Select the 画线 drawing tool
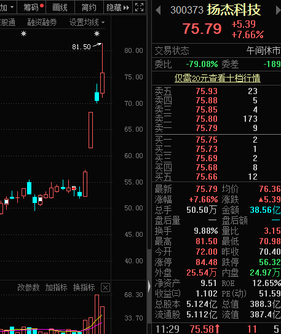 (60, 7)
